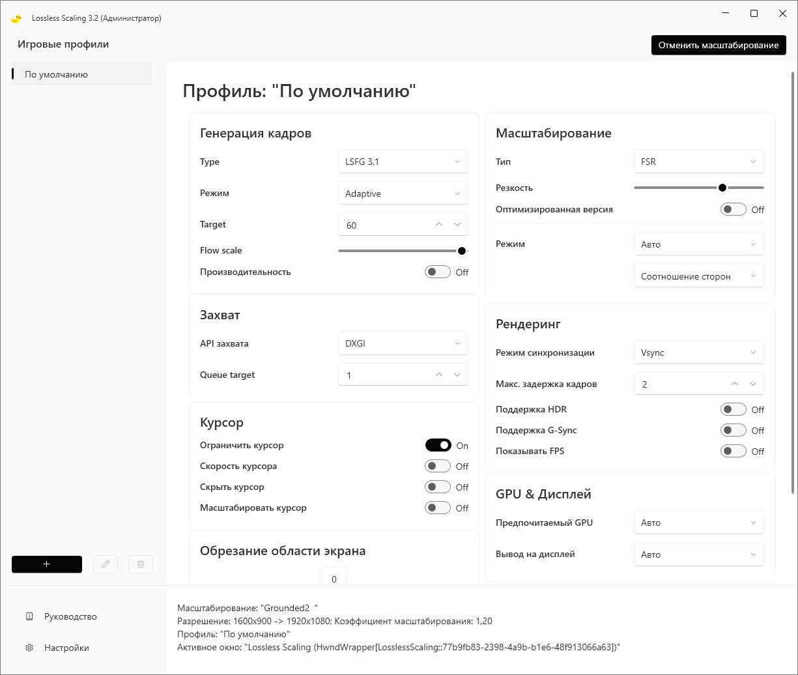Click the Профиль: "По умолчанию" title
The width and height of the screenshot is (798, 675).
[299, 91]
